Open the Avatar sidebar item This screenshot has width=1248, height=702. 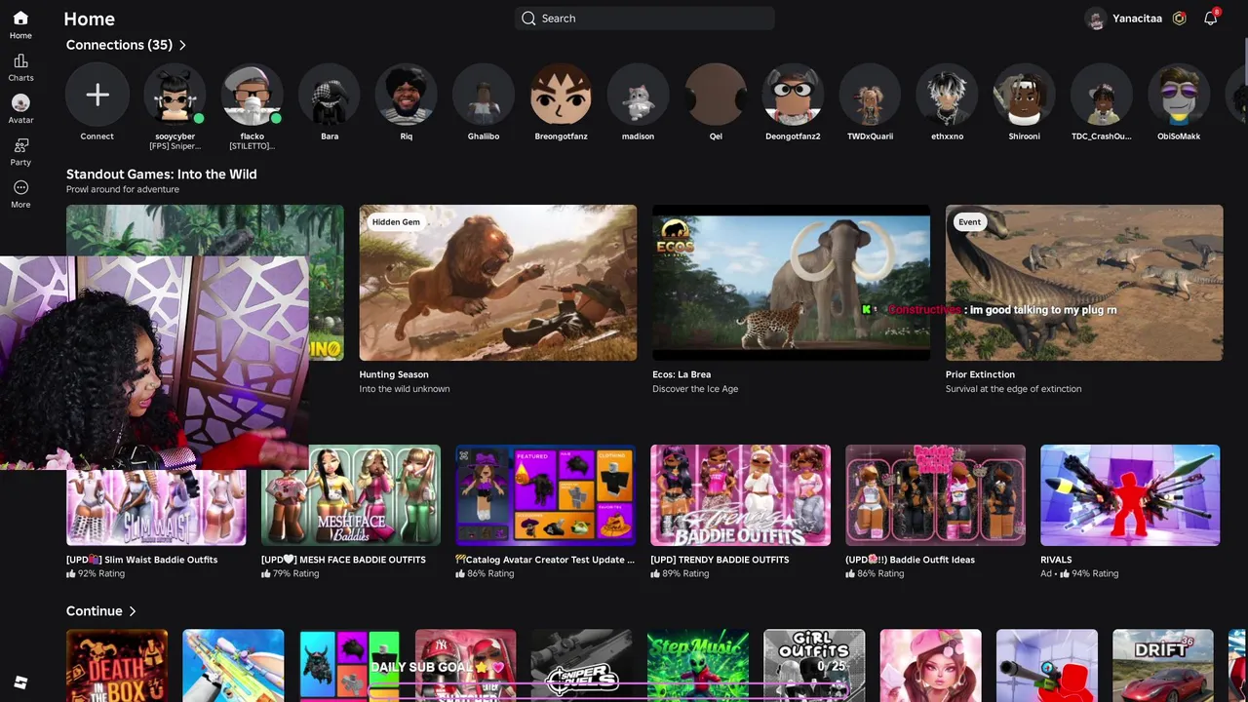20,109
